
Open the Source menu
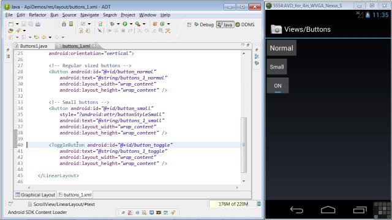coord(69,15)
